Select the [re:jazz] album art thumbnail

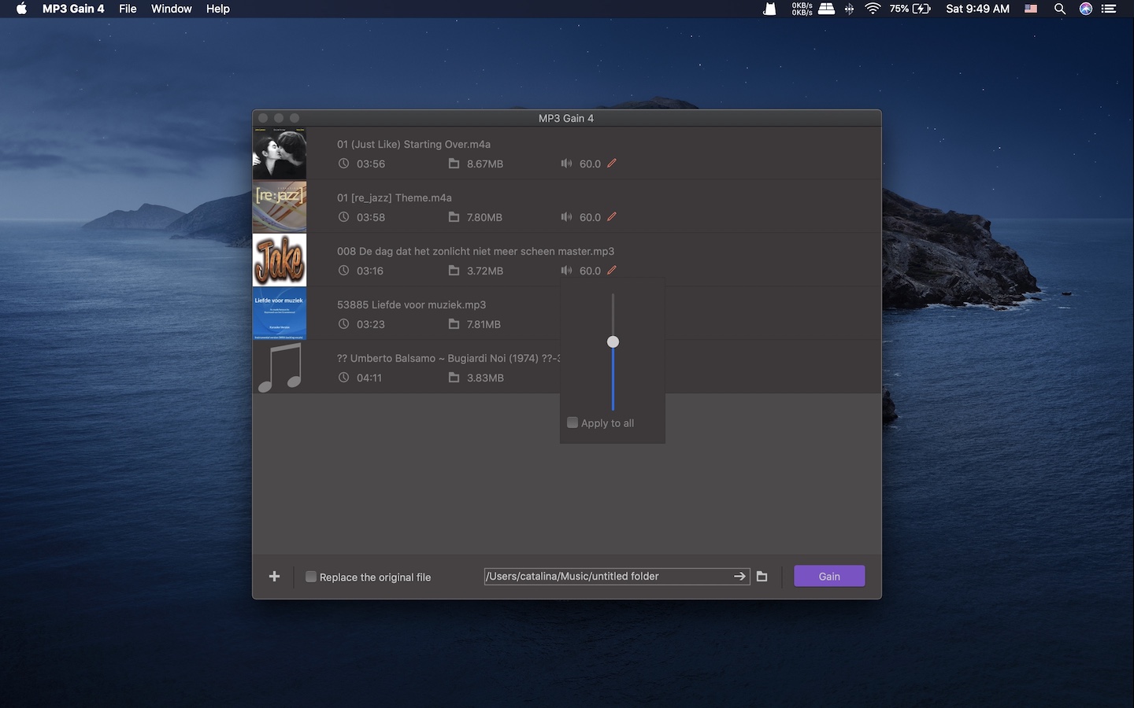tap(280, 207)
